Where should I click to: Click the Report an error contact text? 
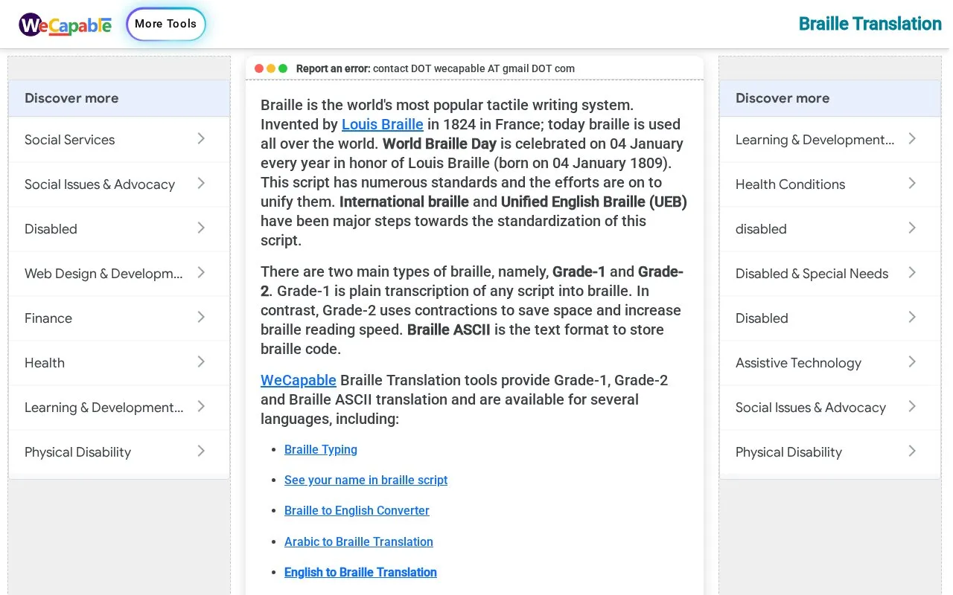point(436,68)
